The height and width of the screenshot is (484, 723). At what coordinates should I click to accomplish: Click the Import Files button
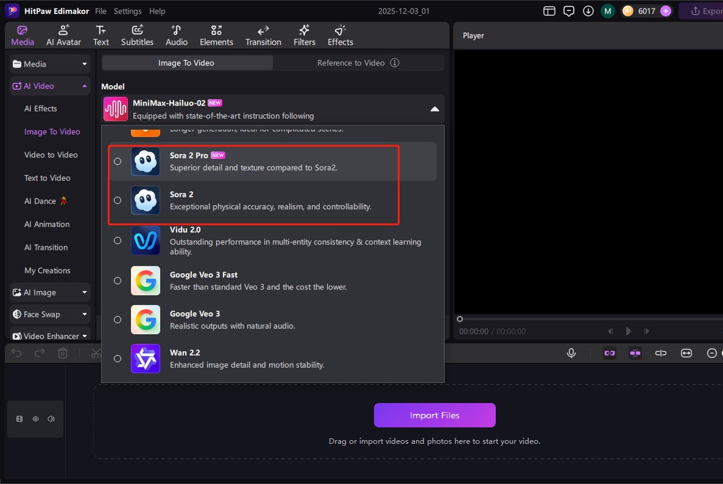[x=434, y=415]
